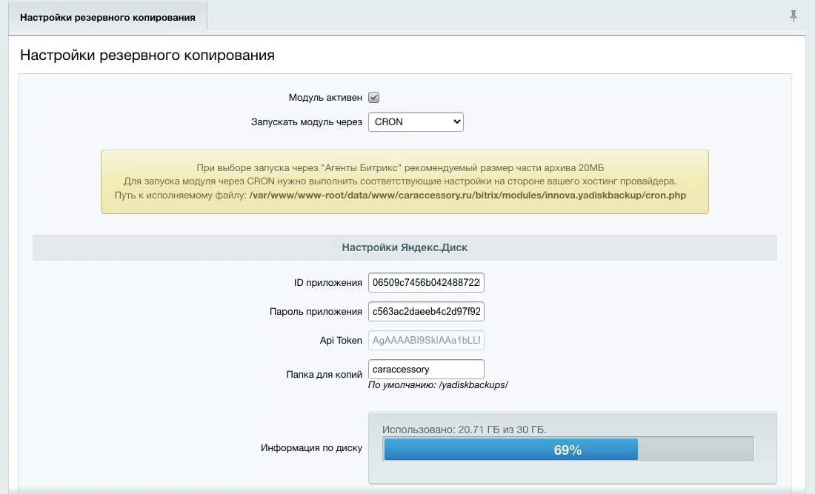The image size is (815, 494).
Task: Click the "Запускать модуль через" label
Action: click(x=307, y=121)
